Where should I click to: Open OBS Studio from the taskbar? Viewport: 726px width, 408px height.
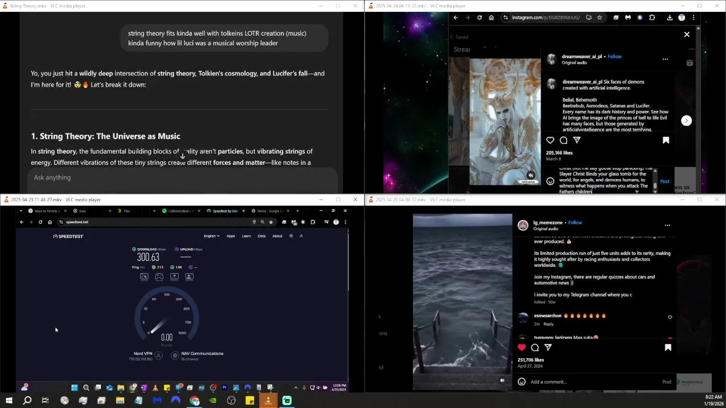(x=231, y=401)
